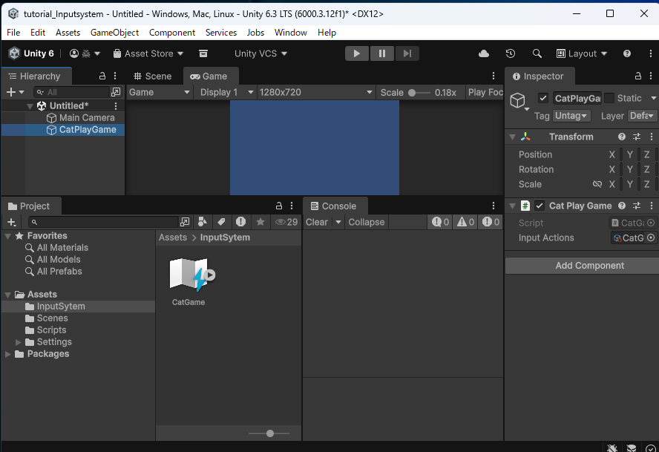Lock the Inspector panel
This screenshot has height=452, width=659.
coord(637,76)
